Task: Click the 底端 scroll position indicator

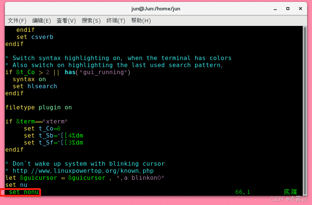Action: coord(290,192)
